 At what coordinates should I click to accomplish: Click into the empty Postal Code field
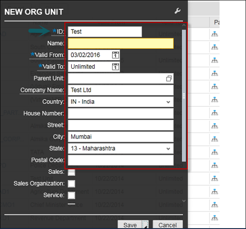[121, 160]
